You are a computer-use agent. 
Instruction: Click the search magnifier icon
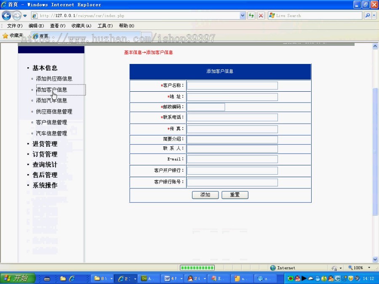(368, 16)
